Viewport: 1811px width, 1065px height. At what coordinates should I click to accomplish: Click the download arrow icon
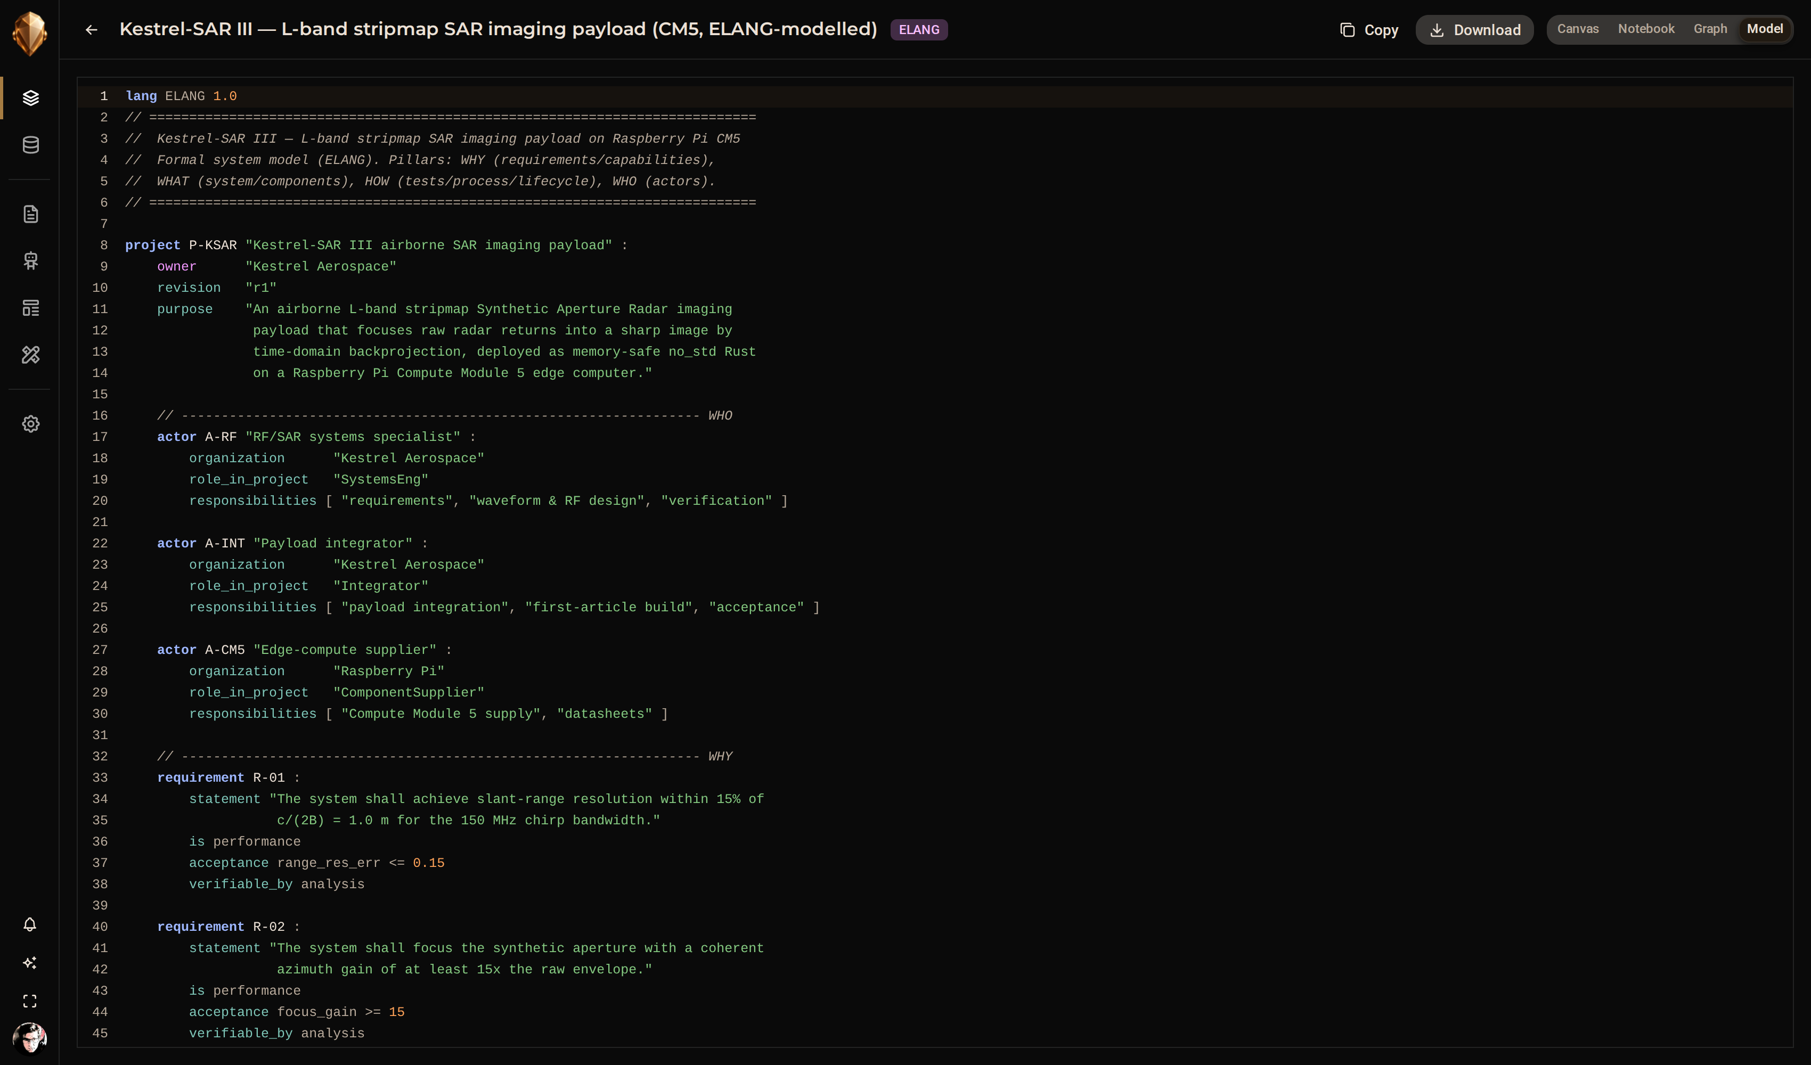pos(1437,29)
